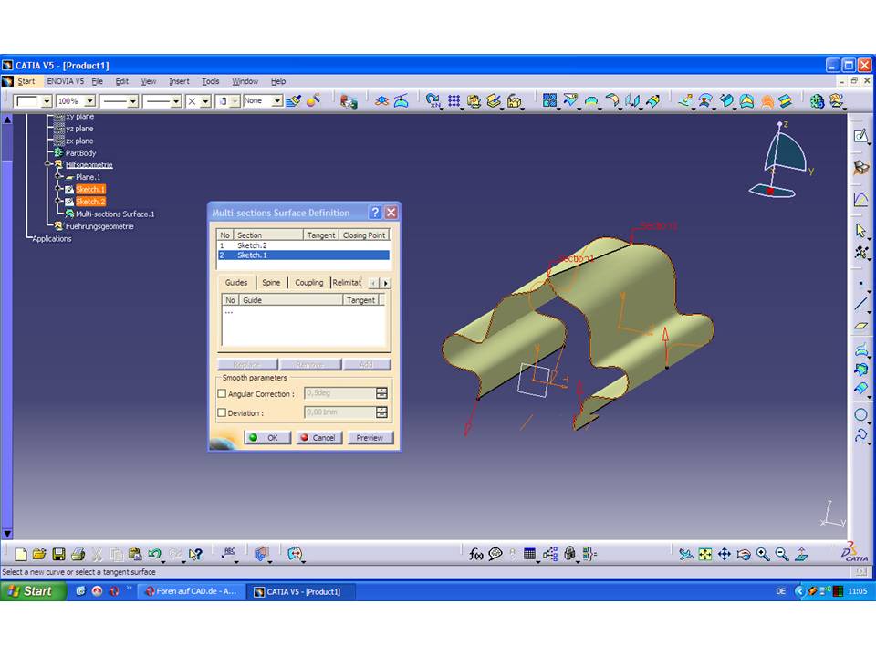Click the Painter brush icon in graphic properties
876x657 pixels.
click(x=293, y=101)
